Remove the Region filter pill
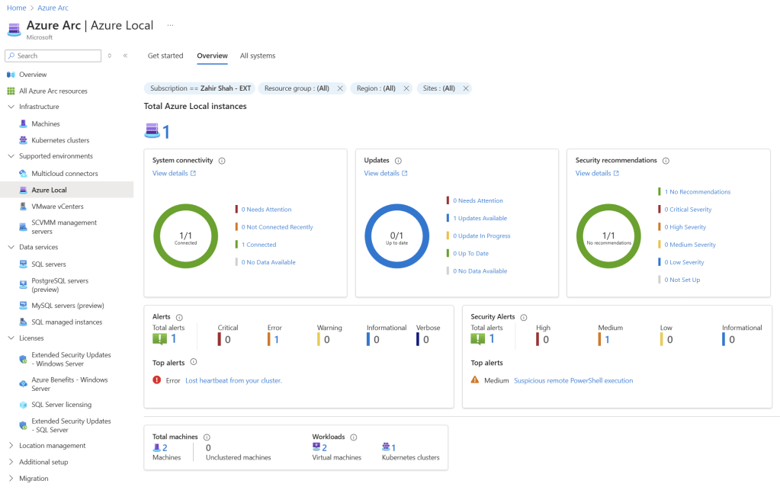Viewport: 780px width, 490px height. pyautogui.click(x=406, y=88)
